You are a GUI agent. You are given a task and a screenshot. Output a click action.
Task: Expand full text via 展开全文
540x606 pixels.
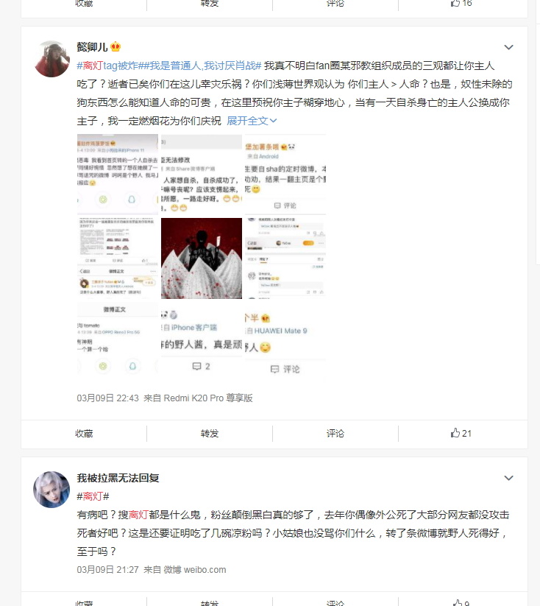pos(252,121)
